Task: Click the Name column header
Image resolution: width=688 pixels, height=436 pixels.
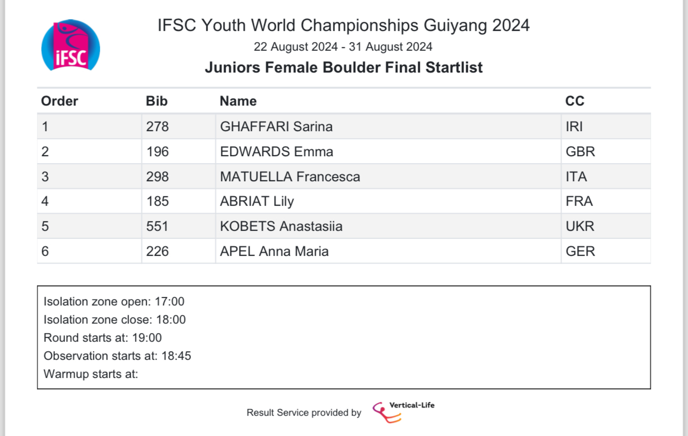Action: click(x=238, y=101)
